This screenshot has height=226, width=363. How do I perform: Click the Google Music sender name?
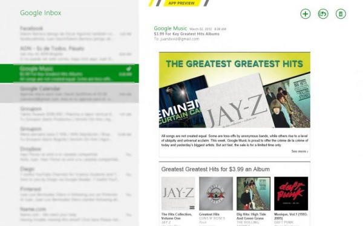coord(171,28)
